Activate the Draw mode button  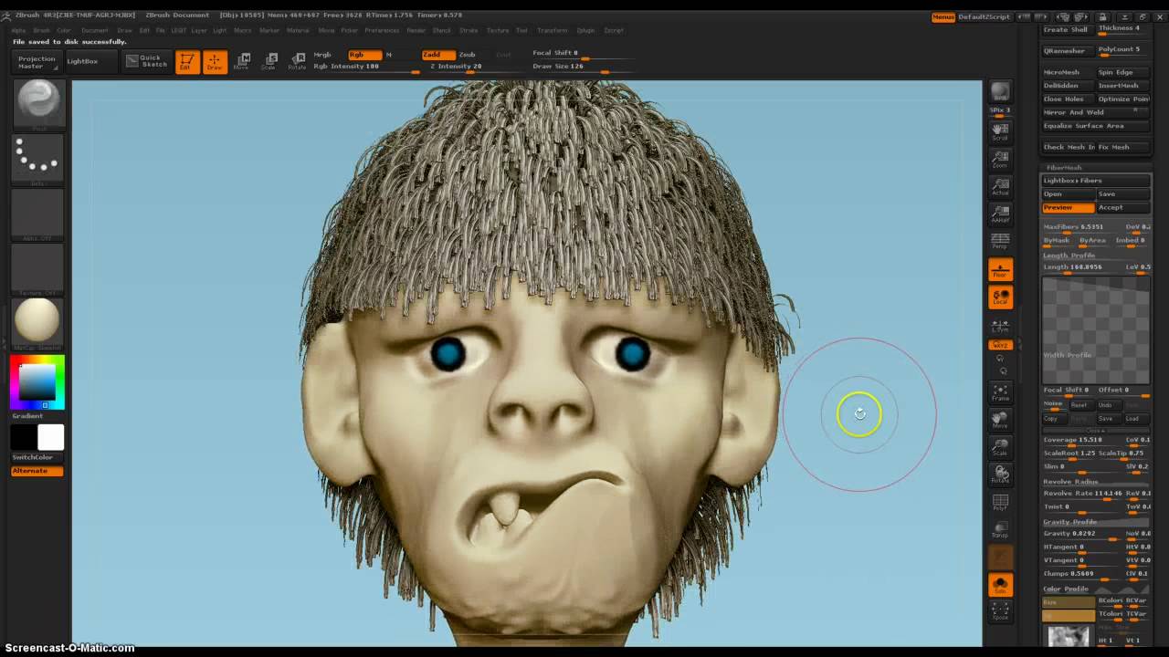pyautogui.click(x=215, y=62)
